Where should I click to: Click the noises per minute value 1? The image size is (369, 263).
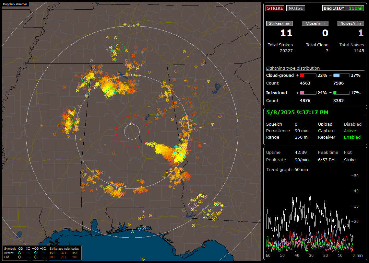click(361, 33)
